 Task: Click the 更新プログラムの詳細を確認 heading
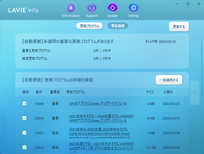coord(69,80)
